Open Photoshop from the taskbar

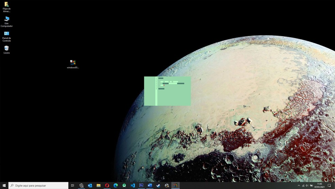tap(141, 186)
